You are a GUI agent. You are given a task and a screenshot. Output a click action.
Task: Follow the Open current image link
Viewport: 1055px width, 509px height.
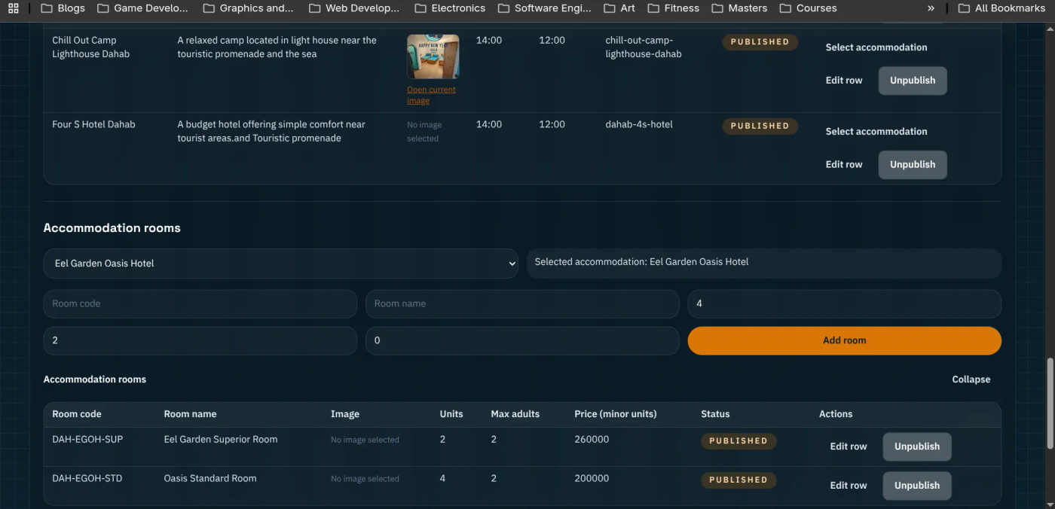click(x=431, y=95)
